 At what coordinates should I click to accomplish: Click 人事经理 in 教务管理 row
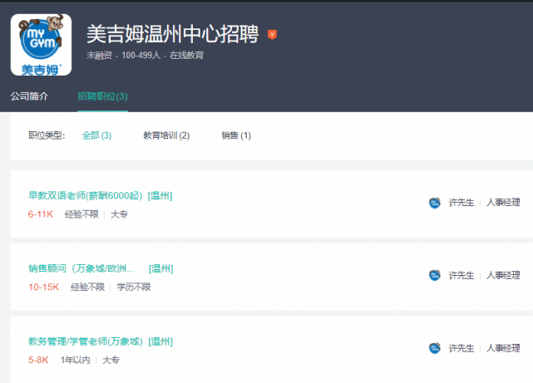pyautogui.click(x=503, y=348)
